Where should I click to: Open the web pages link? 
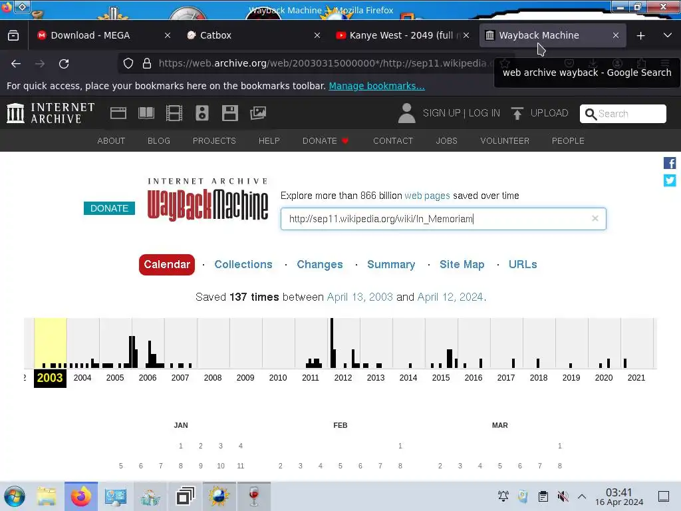[x=427, y=196]
